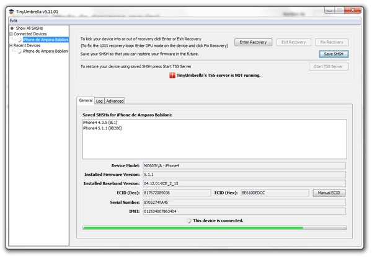Viewport: 372px width, 257px height.
Task: Click the Exit Recovery button
Action: pos(293,42)
